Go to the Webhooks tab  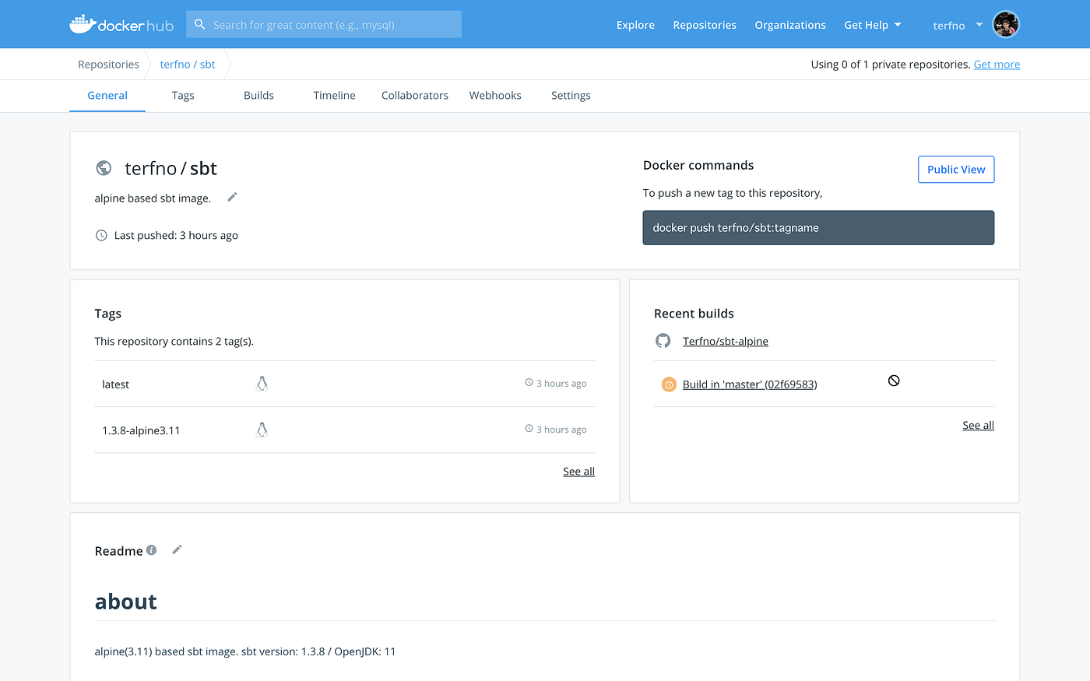point(495,96)
